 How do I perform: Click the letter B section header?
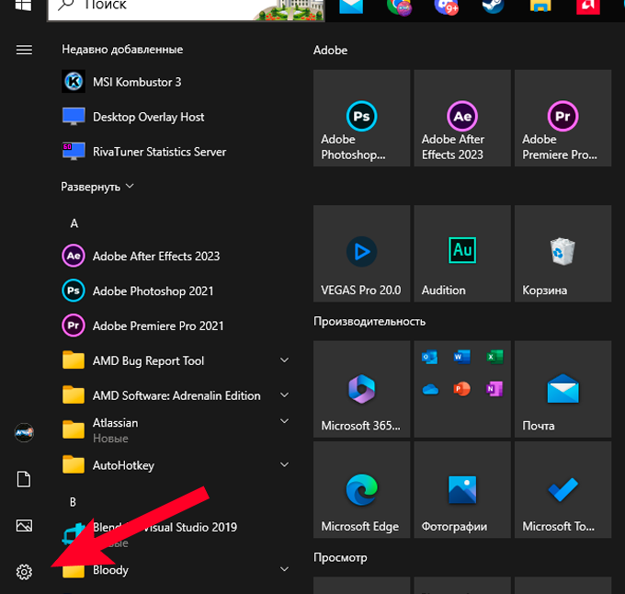point(73,502)
